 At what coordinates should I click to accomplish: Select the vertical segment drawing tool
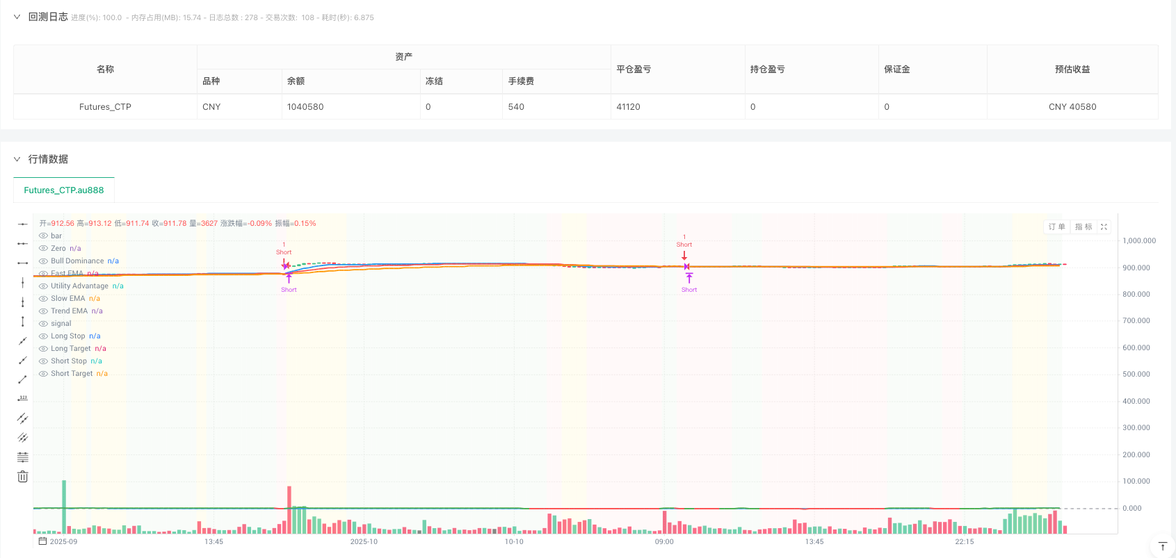(22, 321)
